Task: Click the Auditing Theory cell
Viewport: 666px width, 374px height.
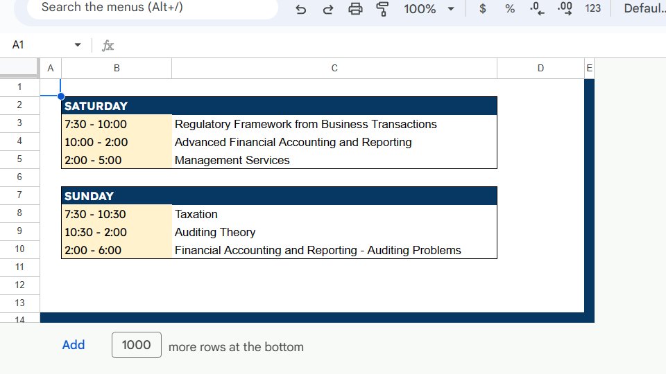Action: [334, 232]
